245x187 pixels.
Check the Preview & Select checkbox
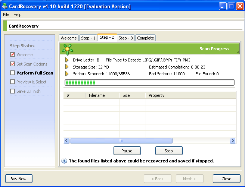click(x=12, y=82)
